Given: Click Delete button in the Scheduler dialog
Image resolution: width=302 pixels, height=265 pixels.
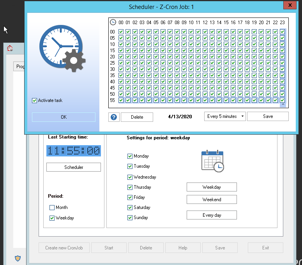Looking at the screenshot, I should click(x=137, y=117).
